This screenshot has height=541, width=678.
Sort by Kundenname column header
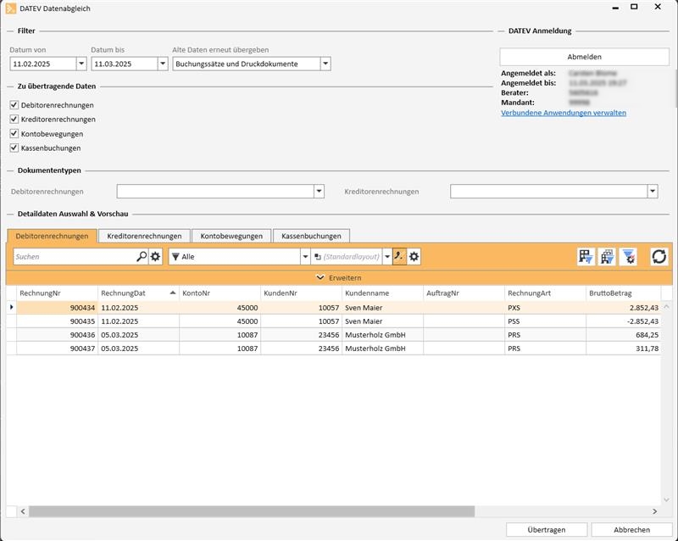(x=382, y=293)
